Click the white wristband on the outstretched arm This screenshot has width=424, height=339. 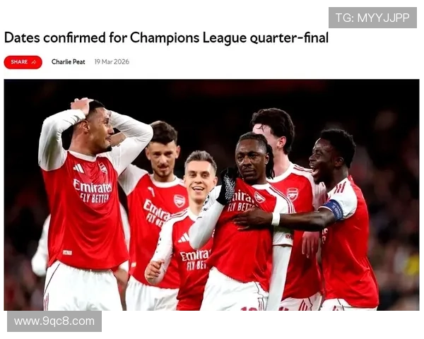click(x=276, y=219)
